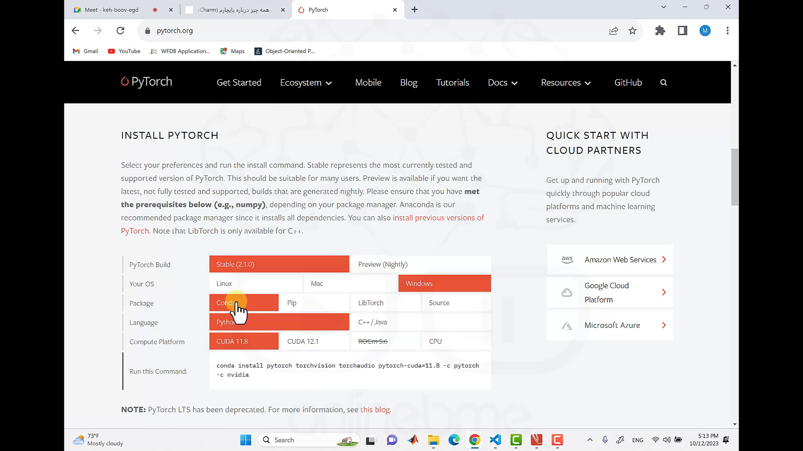
Task: Open the Amazon Web Services quick start
Action: coord(610,259)
